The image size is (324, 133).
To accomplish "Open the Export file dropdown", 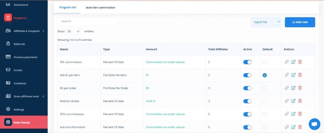I will coord(266,22).
